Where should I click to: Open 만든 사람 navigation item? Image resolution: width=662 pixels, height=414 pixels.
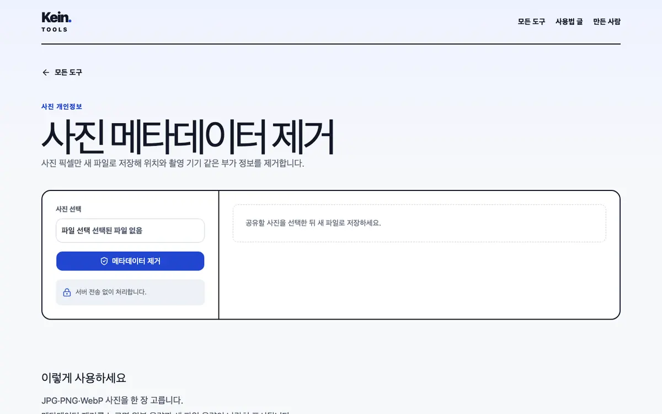pyautogui.click(x=607, y=22)
